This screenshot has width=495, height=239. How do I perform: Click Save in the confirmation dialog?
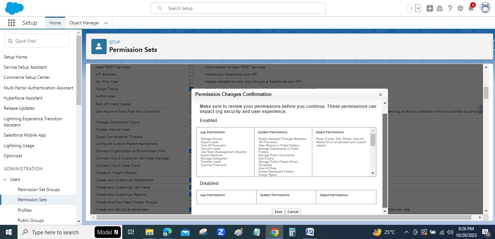[278, 211]
